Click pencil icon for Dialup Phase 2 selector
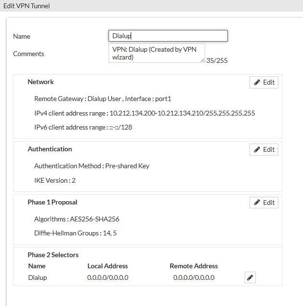 click(x=250, y=277)
